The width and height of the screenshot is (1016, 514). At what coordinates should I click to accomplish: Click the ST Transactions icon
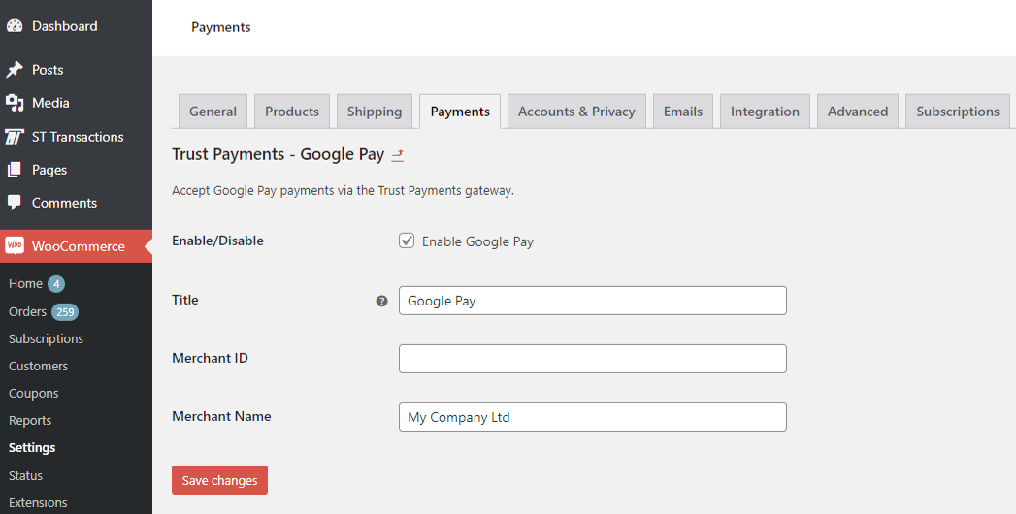click(15, 137)
